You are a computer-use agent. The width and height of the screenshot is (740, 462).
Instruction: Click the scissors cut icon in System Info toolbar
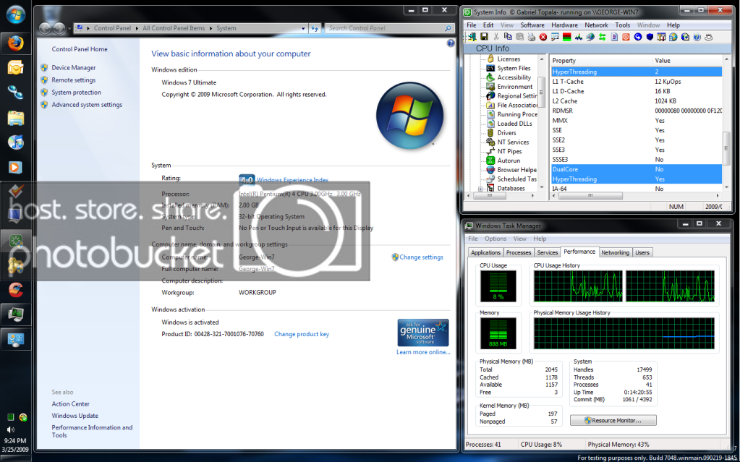pyautogui.click(x=496, y=37)
